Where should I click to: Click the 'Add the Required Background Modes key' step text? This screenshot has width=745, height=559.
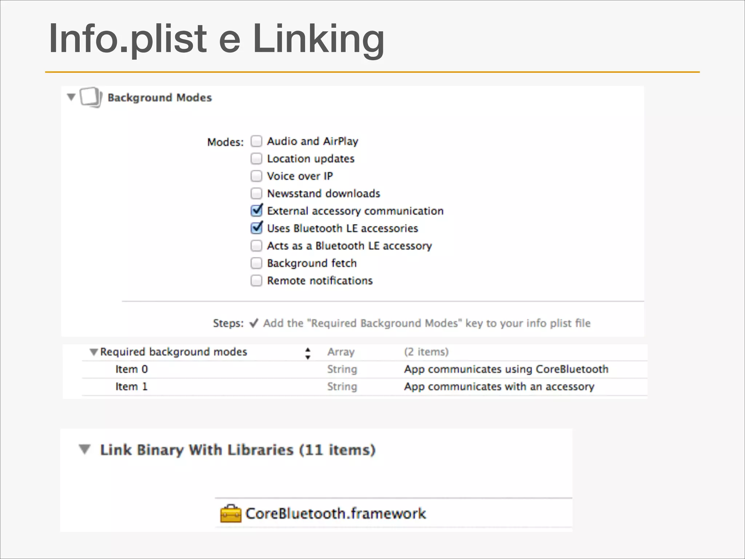coord(427,323)
